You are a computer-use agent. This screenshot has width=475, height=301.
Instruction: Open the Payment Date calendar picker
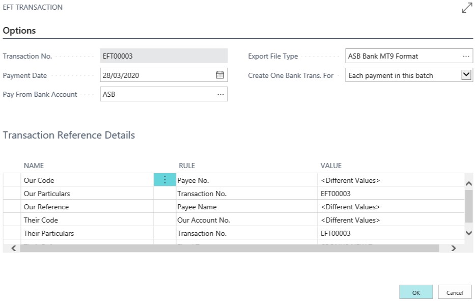[221, 75]
